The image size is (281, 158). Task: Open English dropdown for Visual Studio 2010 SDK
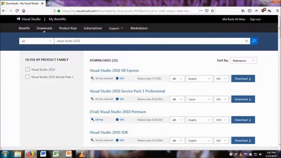pyautogui.click(x=199, y=140)
